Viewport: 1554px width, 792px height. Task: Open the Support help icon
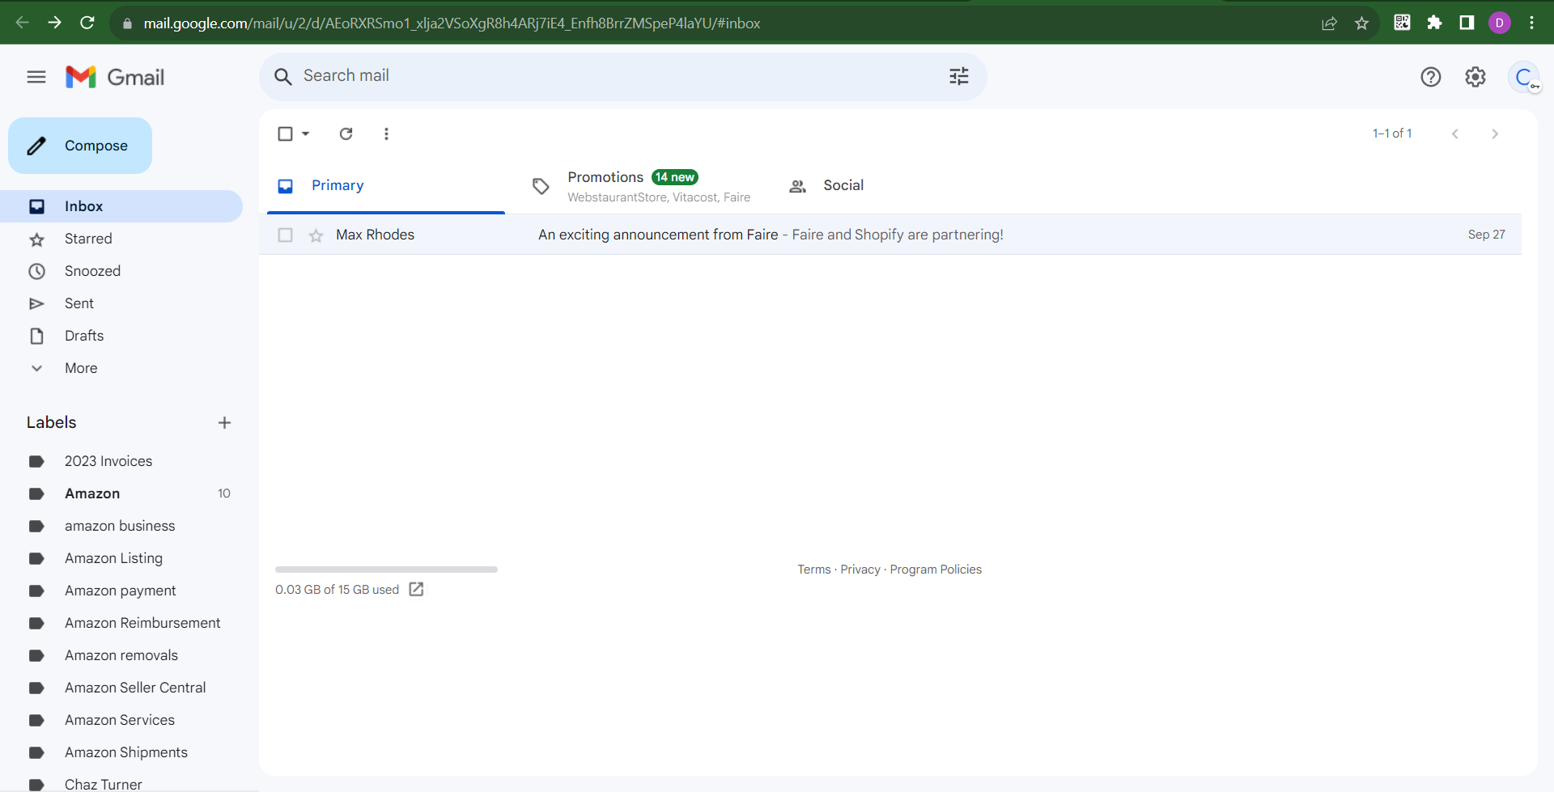1431,77
